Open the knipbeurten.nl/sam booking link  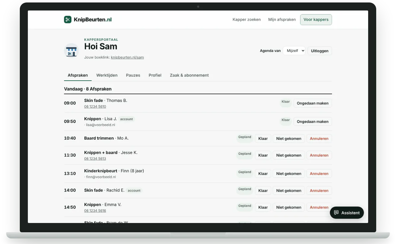pyautogui.click(x=127, y=57)
